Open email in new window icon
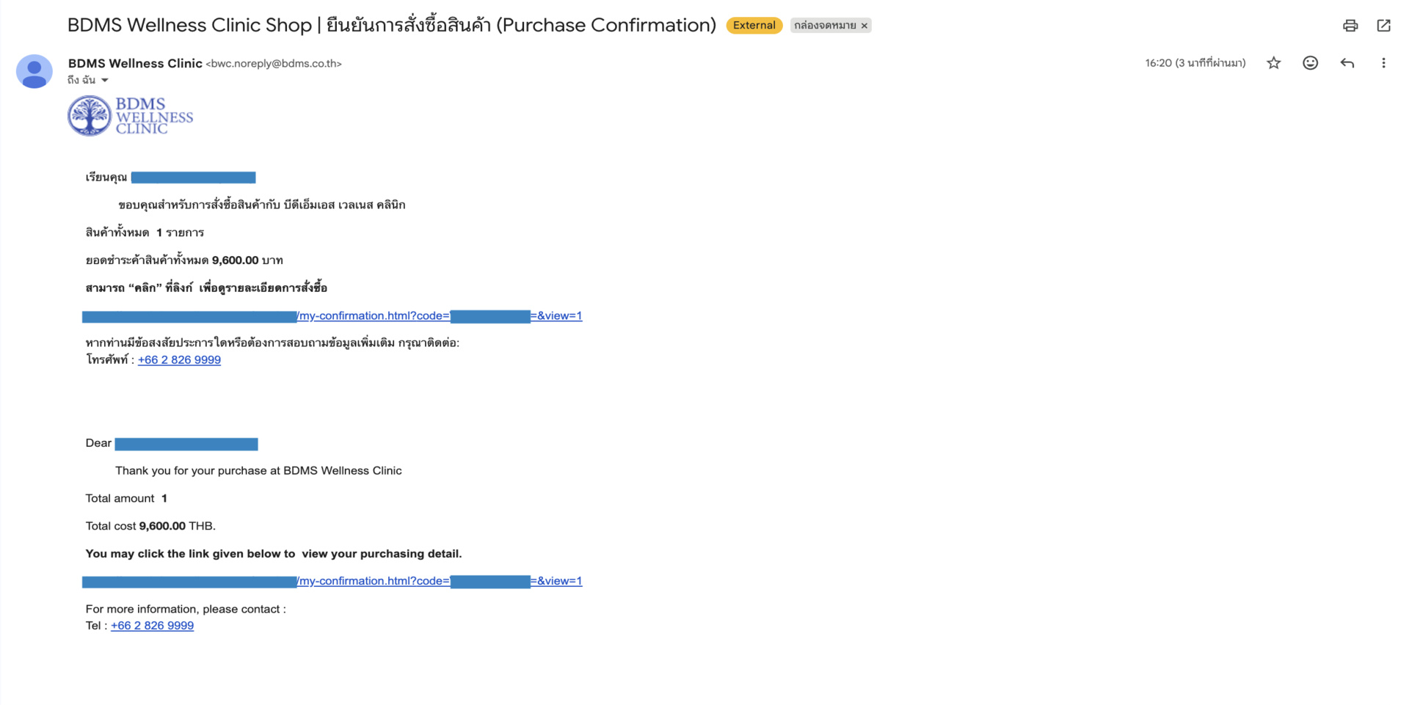The height and width of the screenshot is (705, 1409). click(x=1384, y=26)
